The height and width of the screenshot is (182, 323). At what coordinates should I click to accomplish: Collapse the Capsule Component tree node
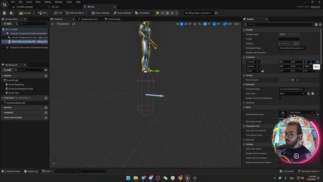[x=5, y=33]
